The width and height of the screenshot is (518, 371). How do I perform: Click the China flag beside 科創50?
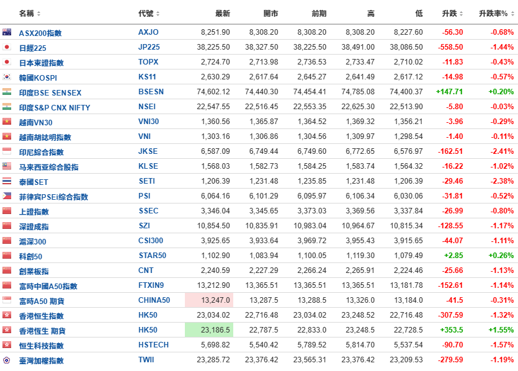[x=7, y=255]
